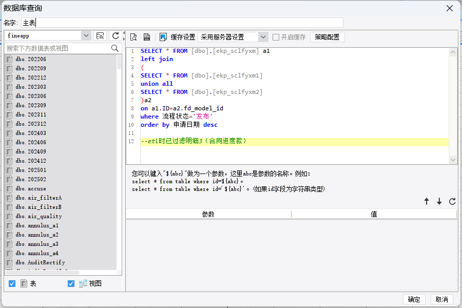Select dbo.annulus_a2 in table list
This screenshot has height=308, width=462.
(37, 235)
